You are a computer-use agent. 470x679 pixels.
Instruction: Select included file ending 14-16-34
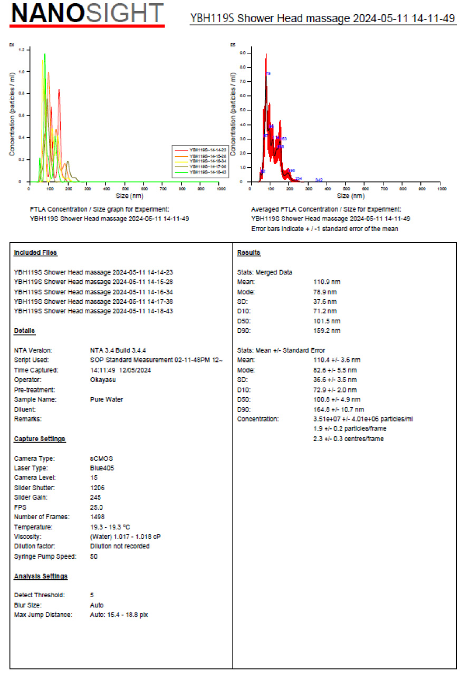click(x=93, y=292)
